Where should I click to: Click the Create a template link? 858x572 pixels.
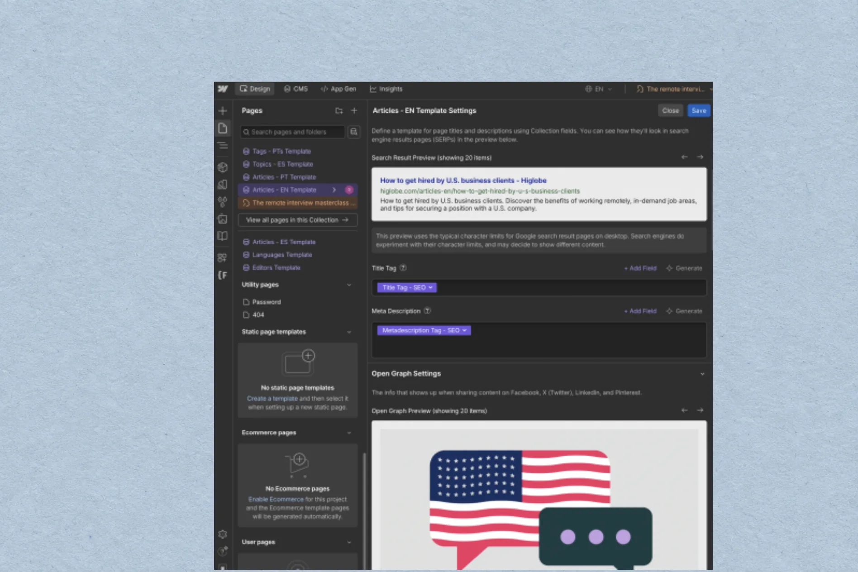[x=272, y=399]
